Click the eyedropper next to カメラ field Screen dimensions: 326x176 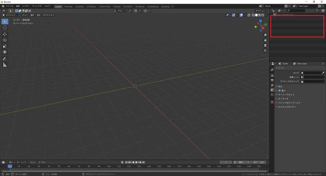point(323,73)
